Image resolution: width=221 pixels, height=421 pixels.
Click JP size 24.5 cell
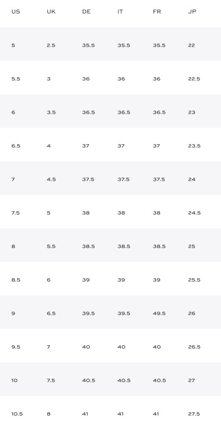pyautogui.click(x=194, y=213)
